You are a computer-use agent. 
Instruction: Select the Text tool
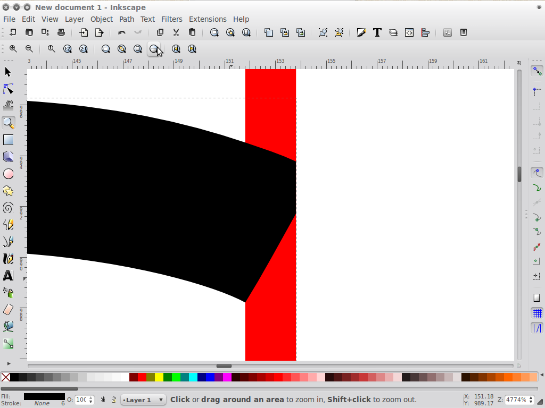9,276
